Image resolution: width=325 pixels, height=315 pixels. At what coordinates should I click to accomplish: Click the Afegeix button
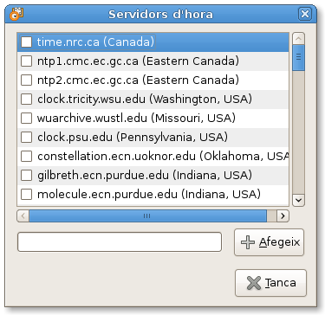[269, 242]
